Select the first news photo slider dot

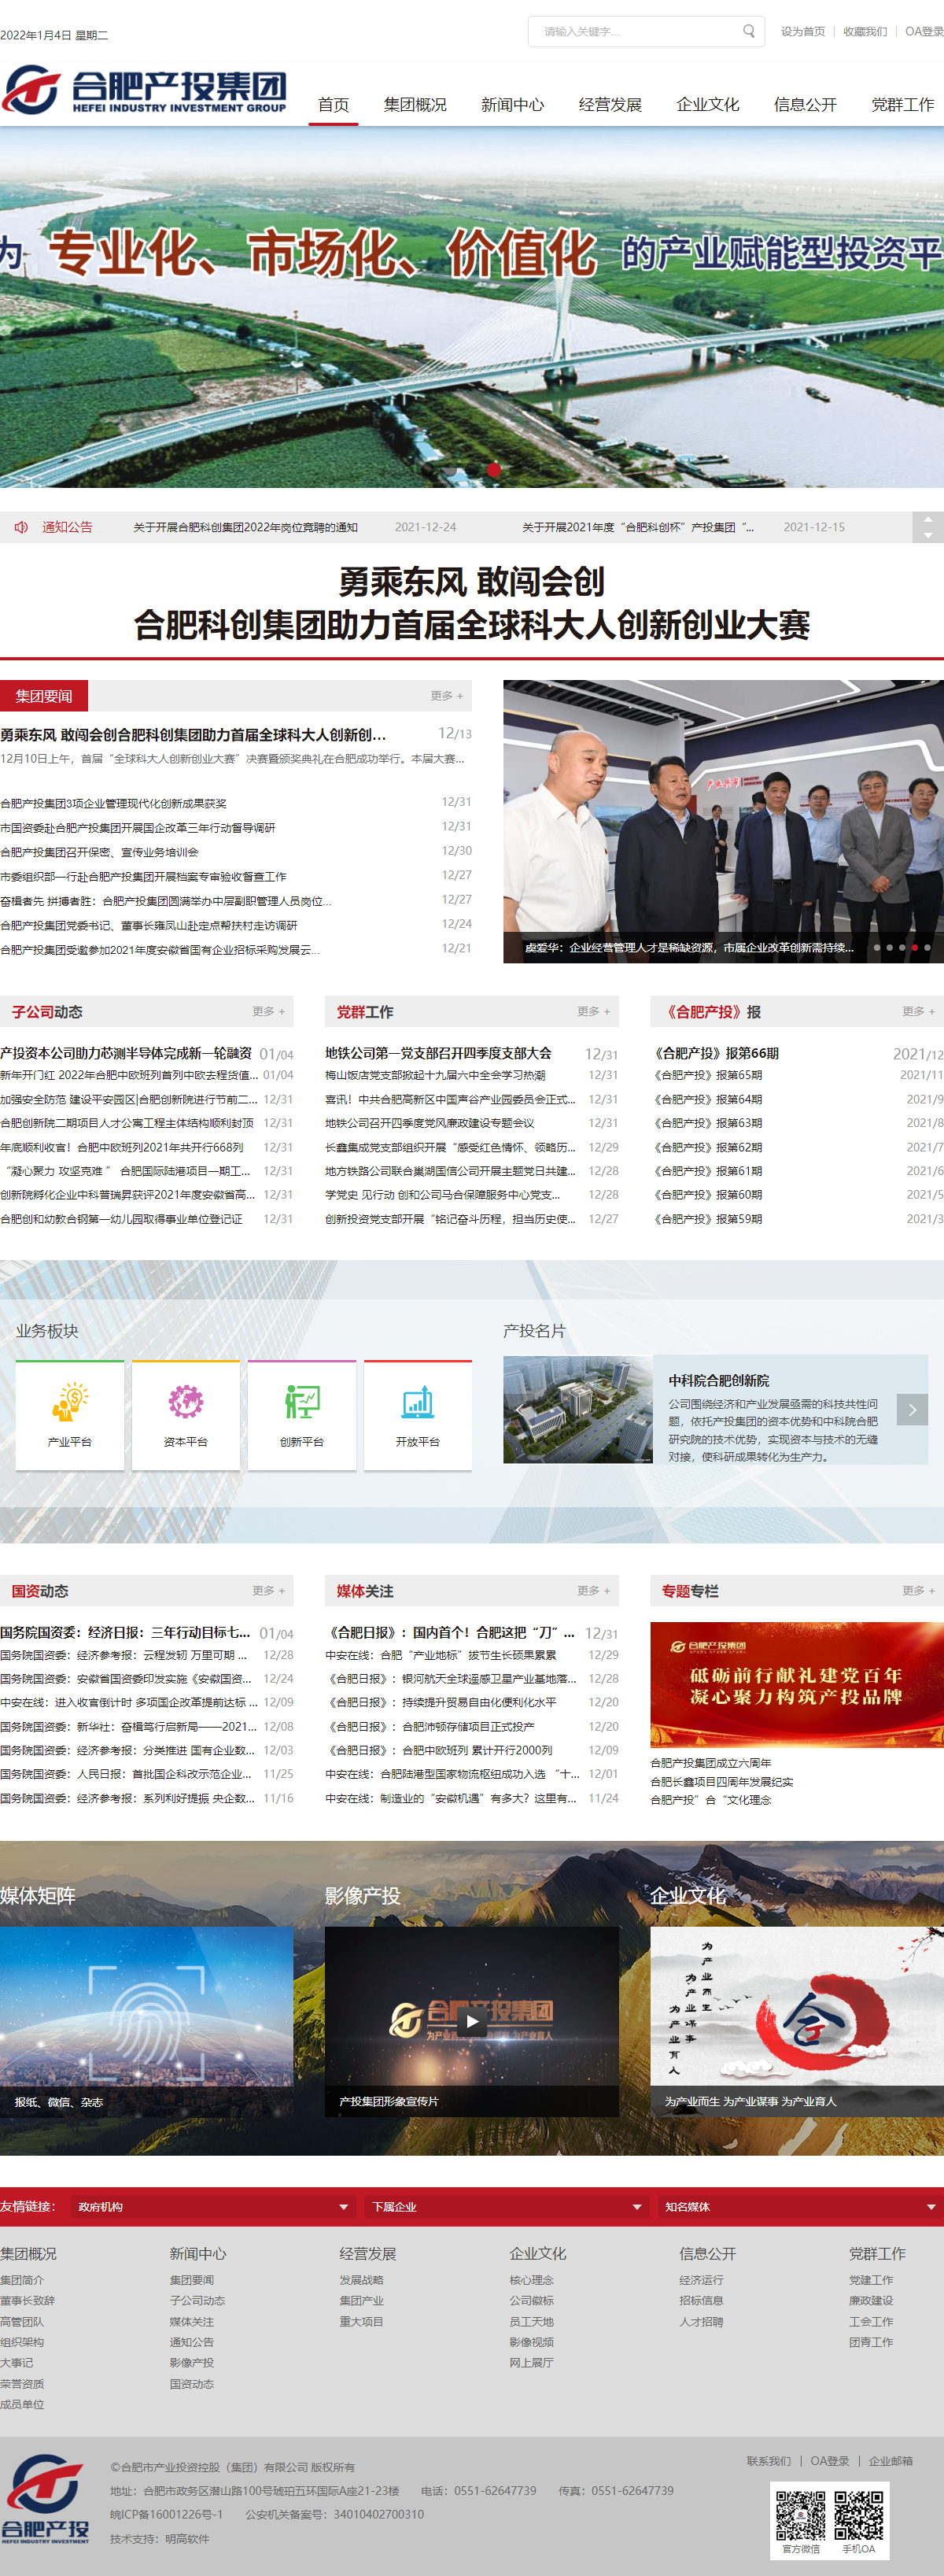[x=877, y=947]
